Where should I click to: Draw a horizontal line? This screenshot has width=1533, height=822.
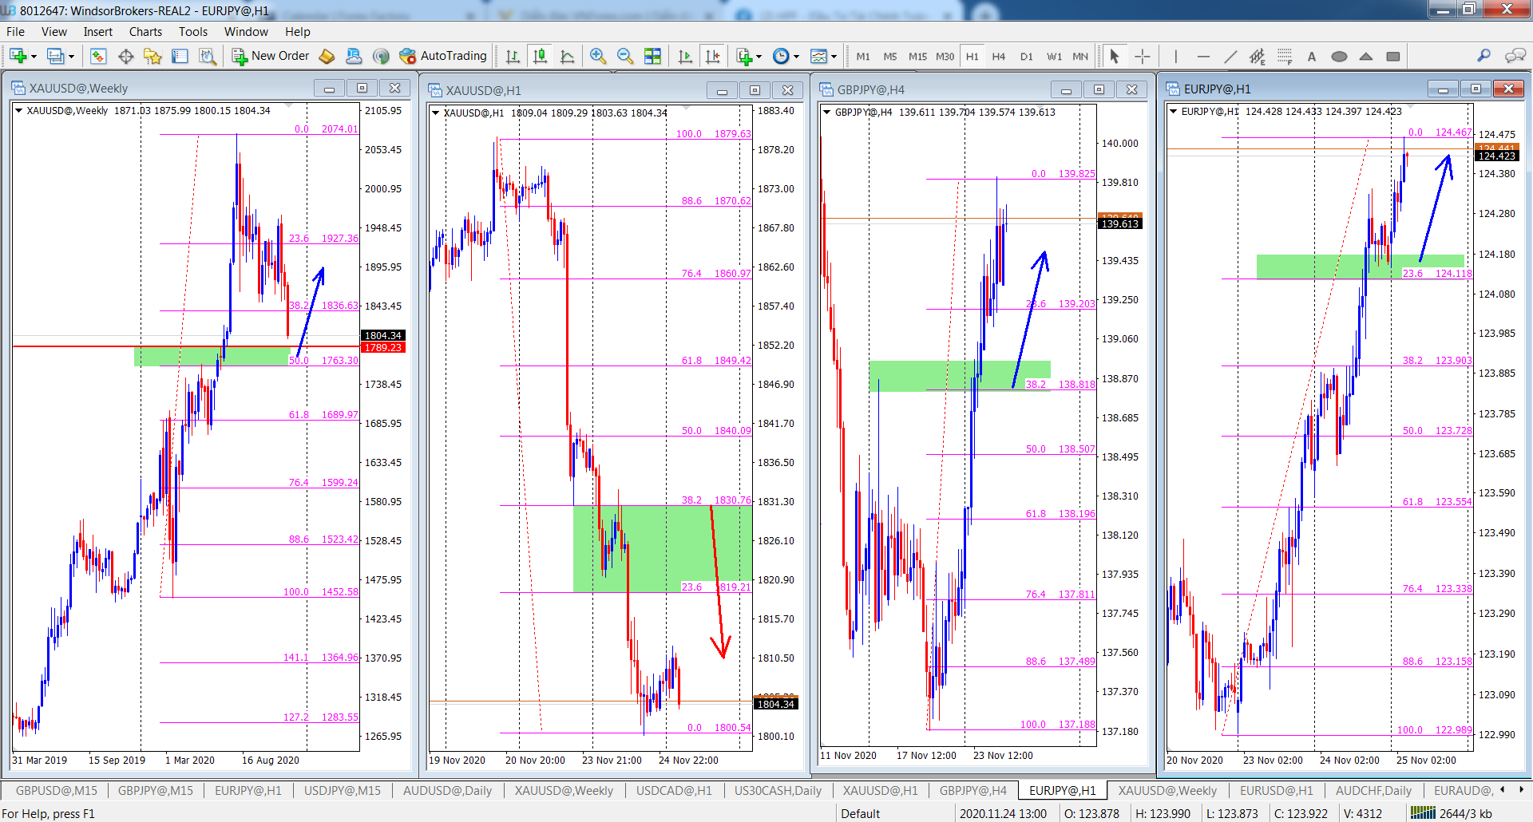[x=1203, y=56]
